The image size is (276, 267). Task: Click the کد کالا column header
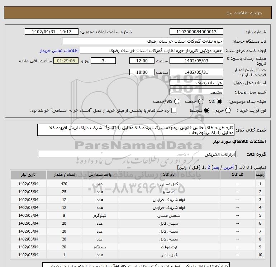[237, 175]
